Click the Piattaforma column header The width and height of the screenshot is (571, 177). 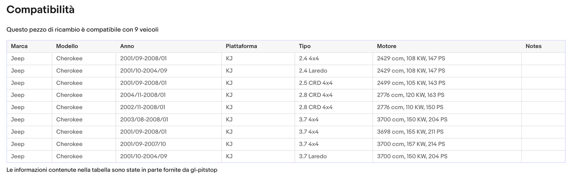point(241,46)
